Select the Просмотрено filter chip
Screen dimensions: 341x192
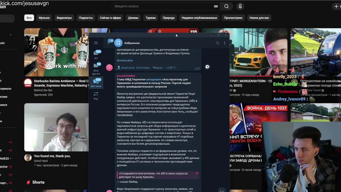pos(233,18)
